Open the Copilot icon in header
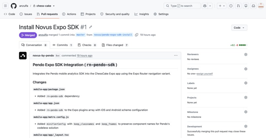This screenshot has height=138, width=266. [205, 6]
